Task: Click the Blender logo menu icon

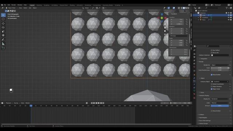Action: pyautogui.click(x=2, y=5)
